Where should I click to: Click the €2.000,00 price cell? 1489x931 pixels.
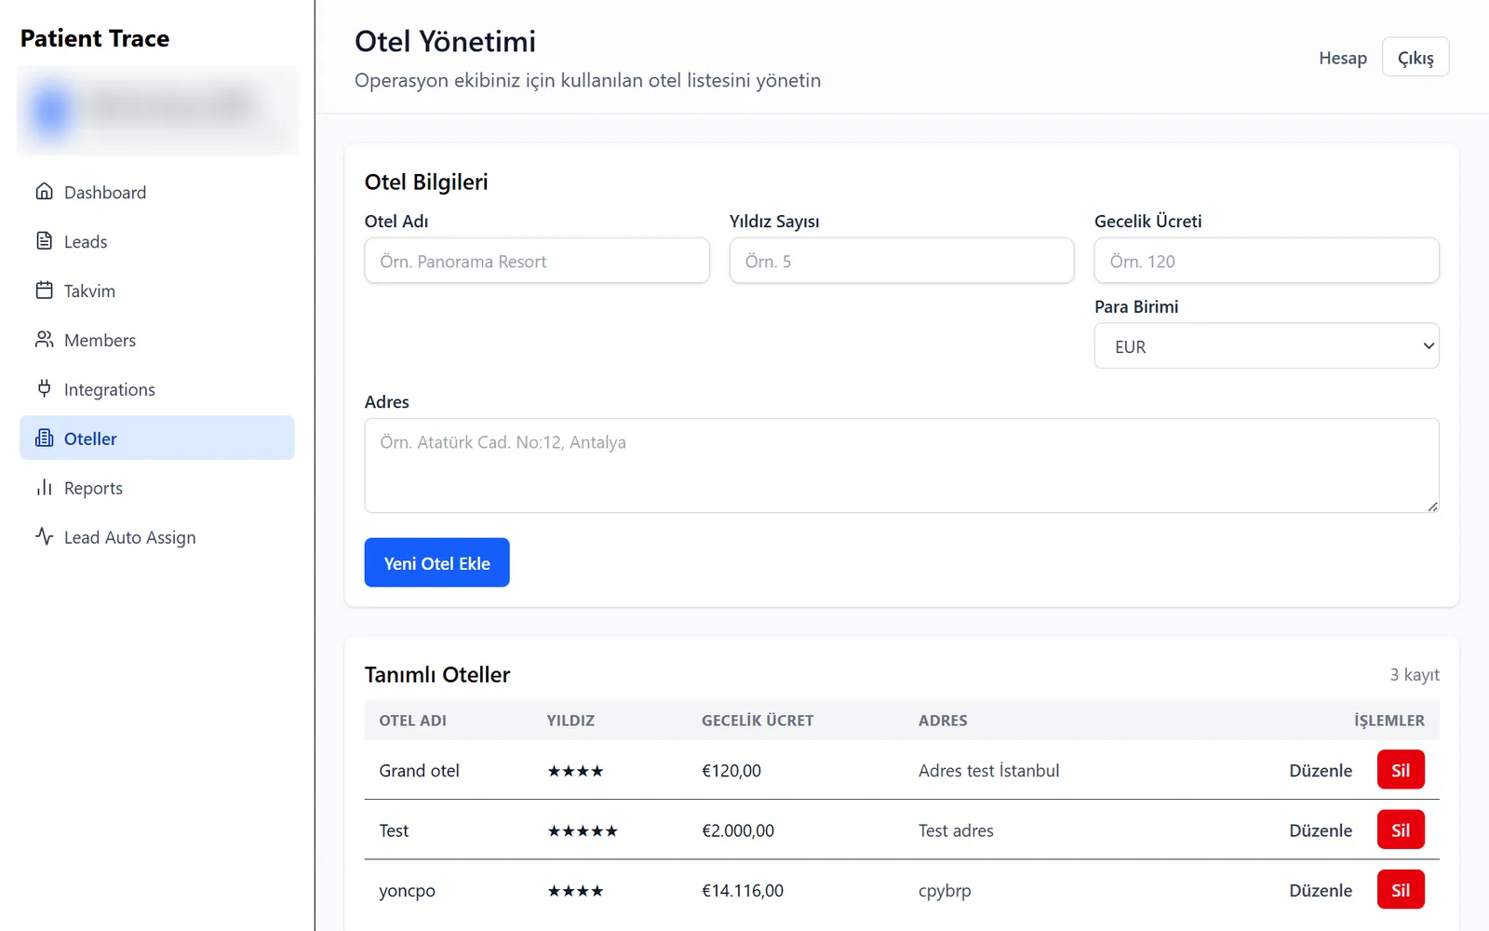click(738, 830)
